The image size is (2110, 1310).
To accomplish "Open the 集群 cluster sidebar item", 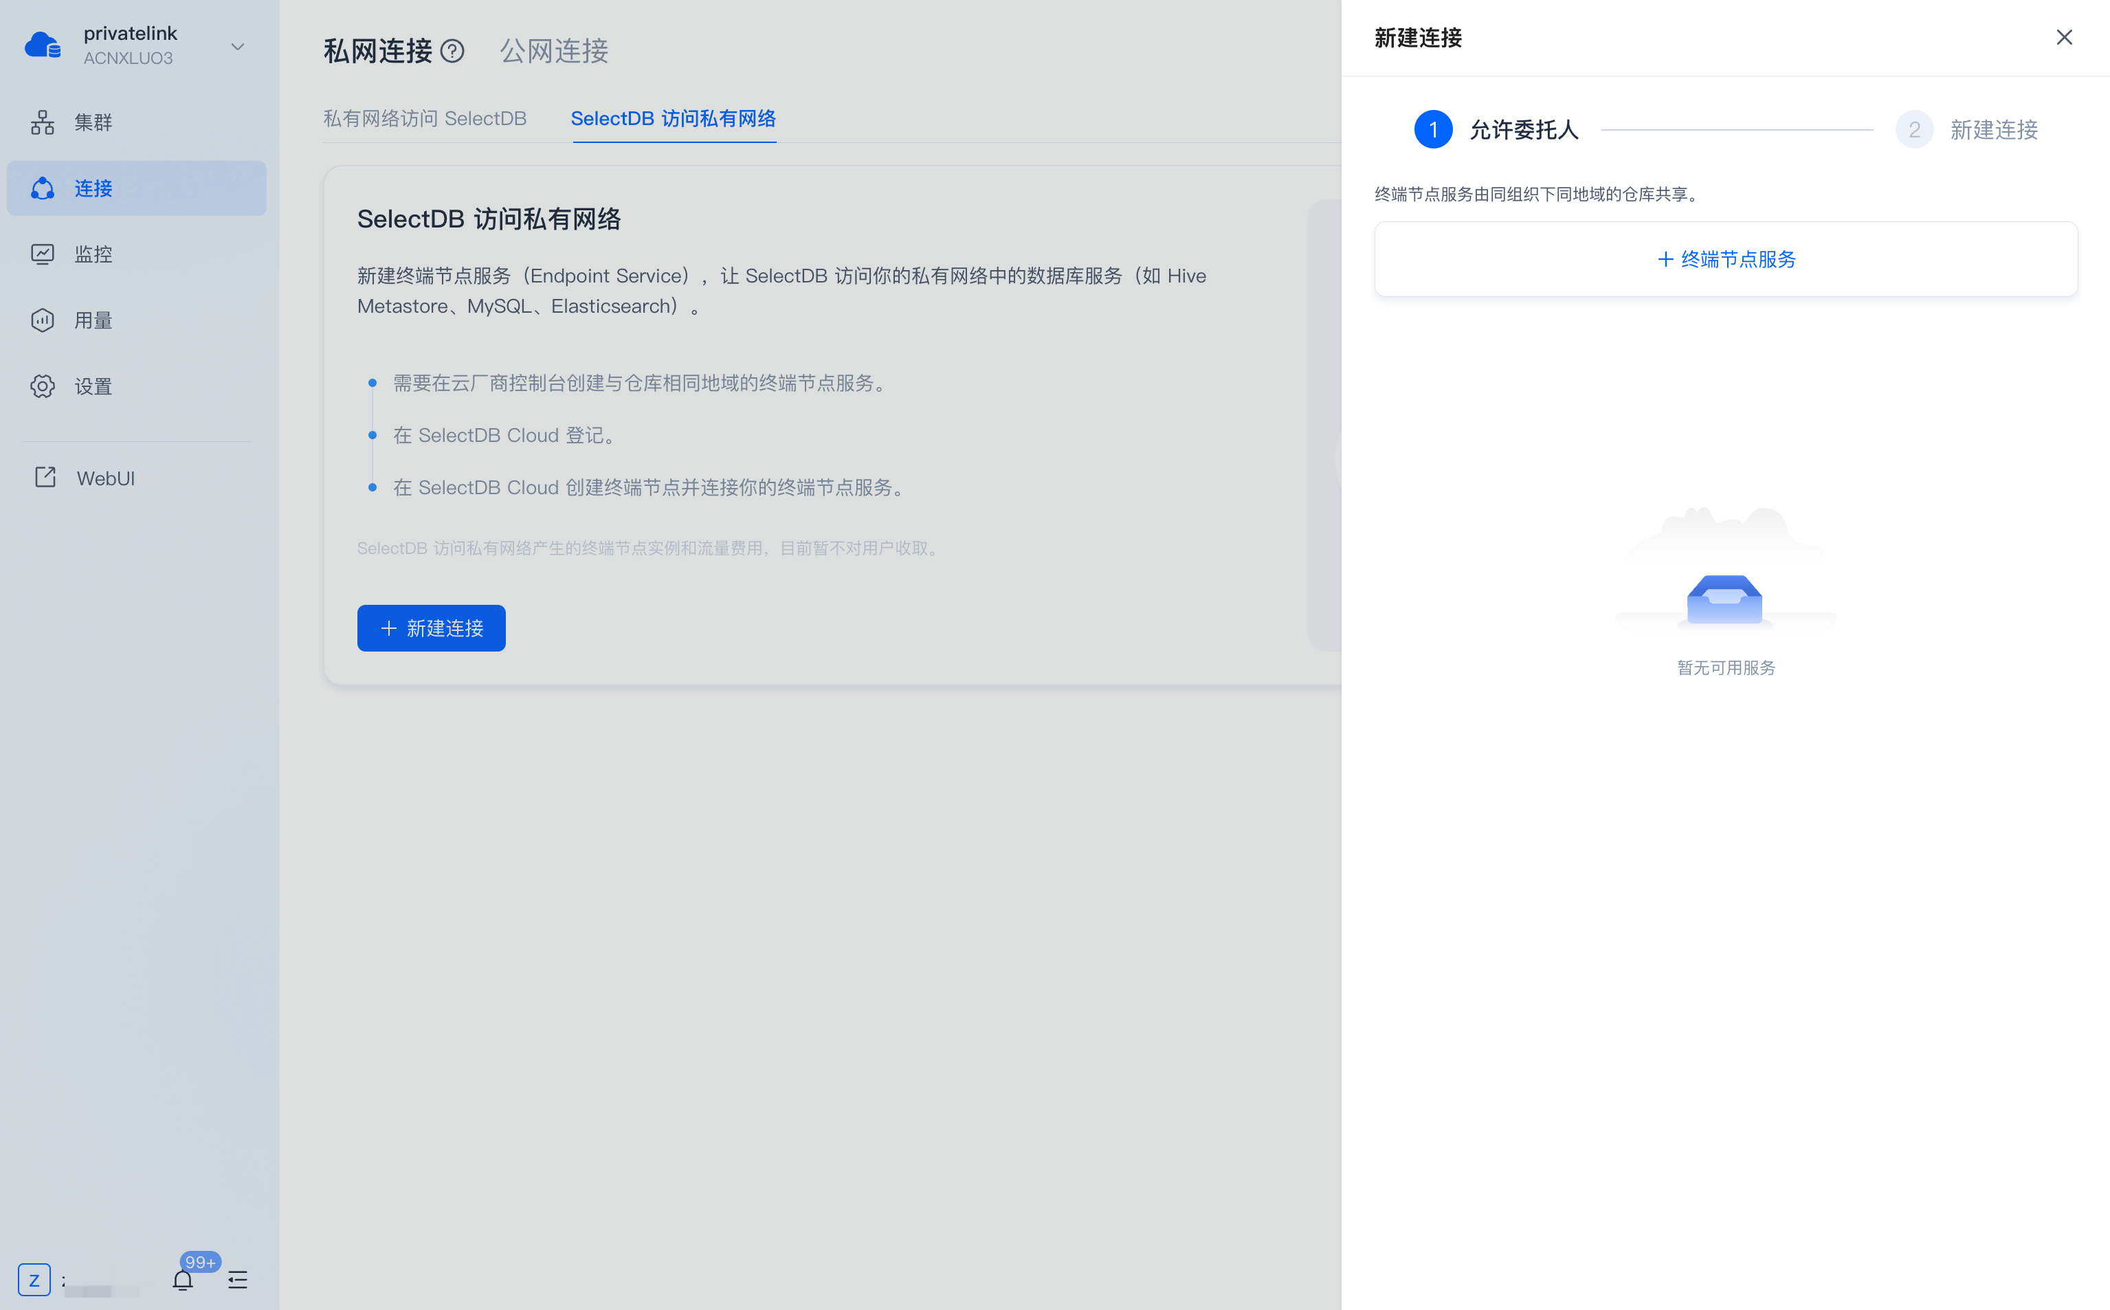I will coord(137,122).
